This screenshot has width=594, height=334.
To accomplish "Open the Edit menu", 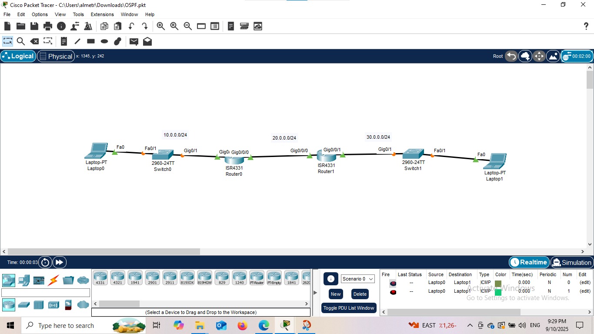I will pos(21,14).
